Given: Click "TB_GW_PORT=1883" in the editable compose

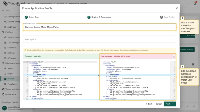Looking at the screenshot, I should click(117, 84).
